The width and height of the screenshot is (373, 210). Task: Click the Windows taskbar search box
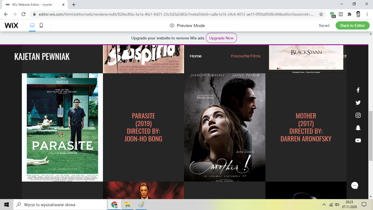[x=60, y=205]
